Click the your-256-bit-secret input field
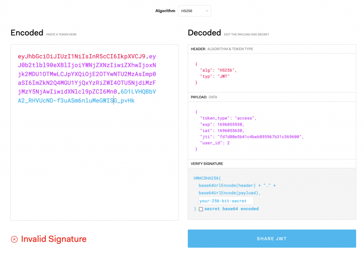 tap(226, 201)
